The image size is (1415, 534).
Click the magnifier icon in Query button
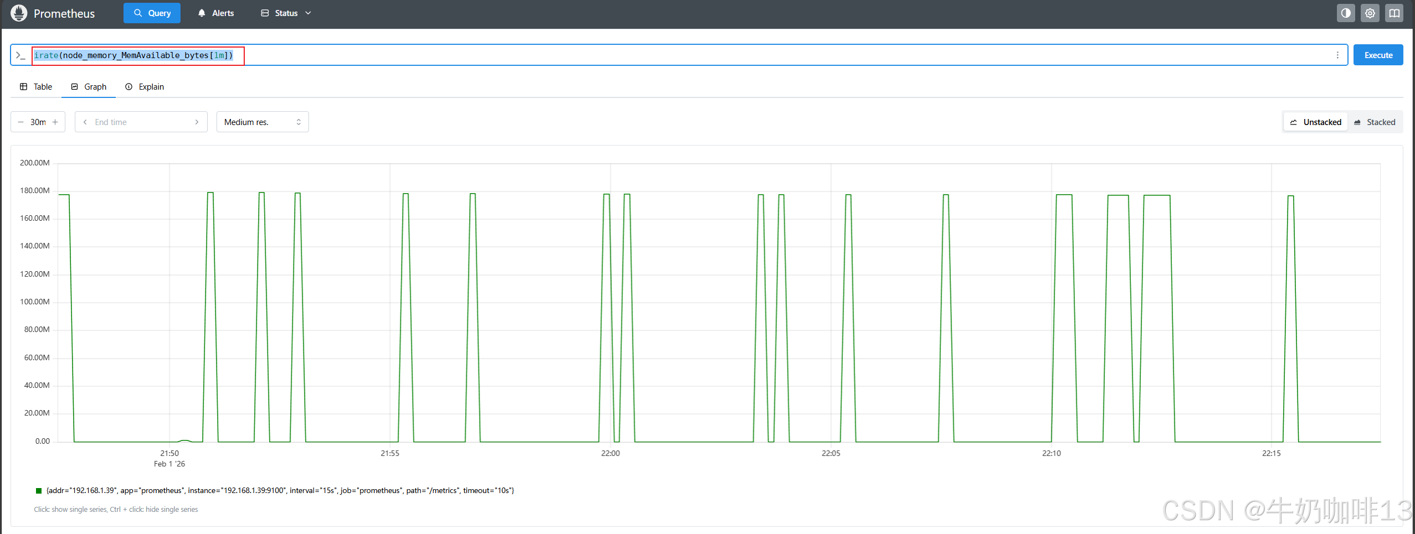point(138,13)
